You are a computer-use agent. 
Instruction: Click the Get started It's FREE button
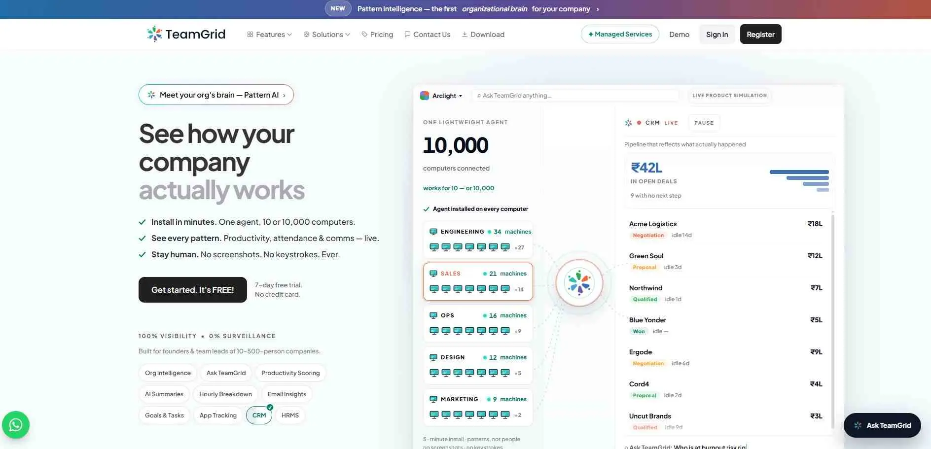(193, 290)
